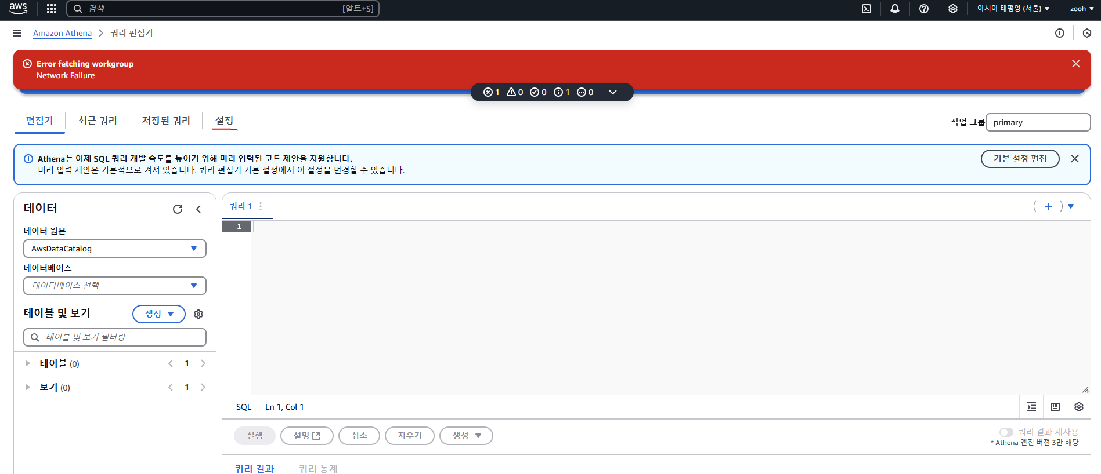Open the info panel icon near breadcrumb
Viewport: 1101px width, 474px height.
click(1060, 33)
